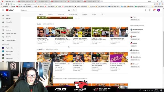Toggle subtitles on the featured video
Image resolution: width=164 pixels, height=92 pixels.
pos(61,18)
